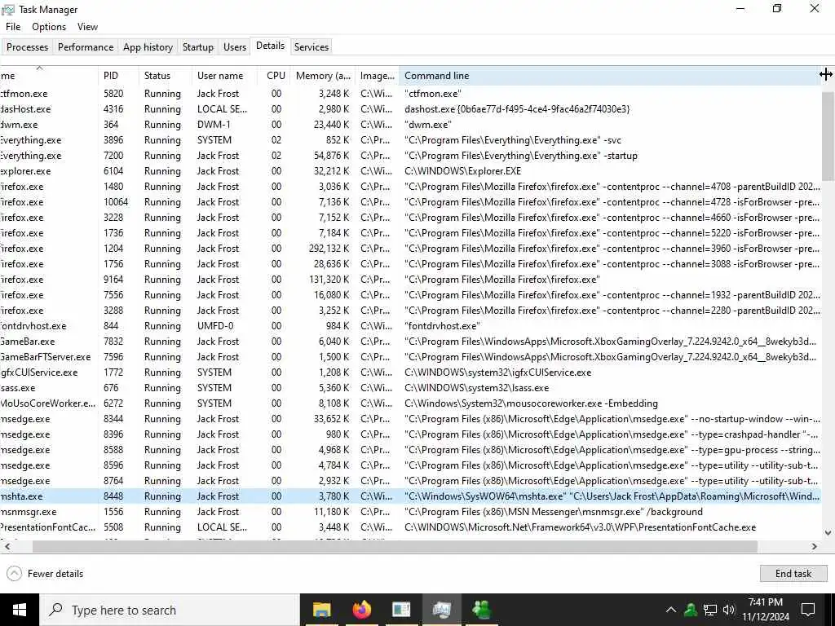Open the taskbar clock showing 7:41 PM
Screen dimensions: 835x626
[x=765, y=610]
